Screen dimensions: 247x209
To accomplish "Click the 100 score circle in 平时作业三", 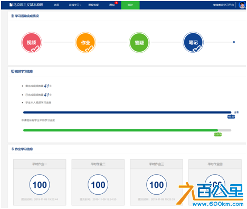I will pos(156,185).
